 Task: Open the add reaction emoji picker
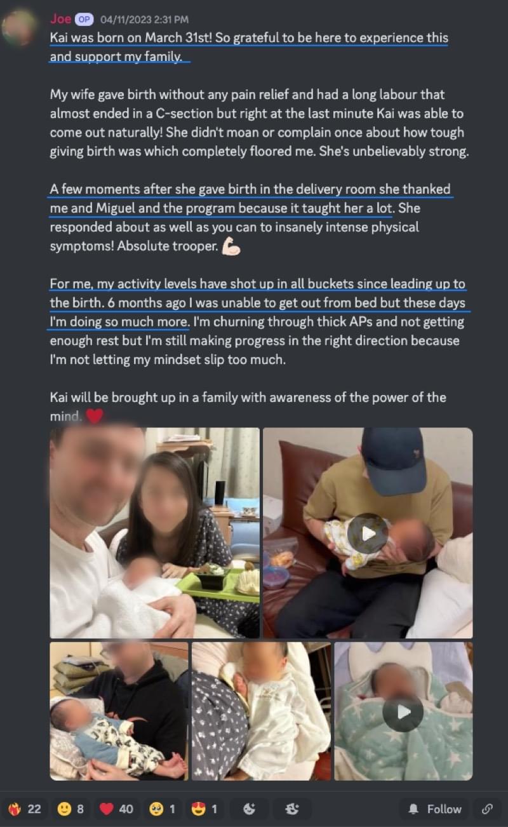(250, 809)
